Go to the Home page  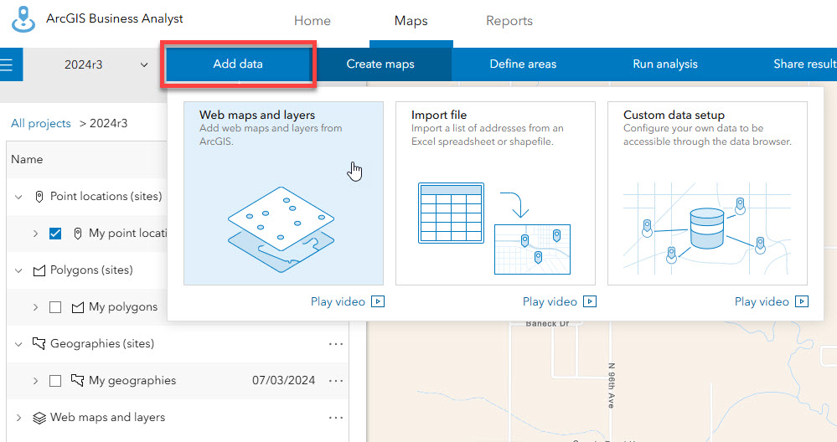(x=313, y=21)
